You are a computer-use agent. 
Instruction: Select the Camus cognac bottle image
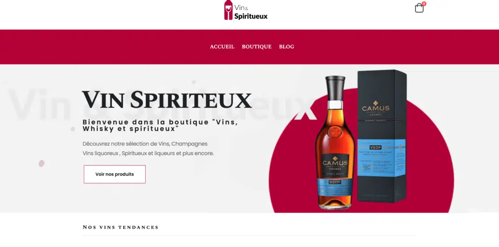point(334,142)
